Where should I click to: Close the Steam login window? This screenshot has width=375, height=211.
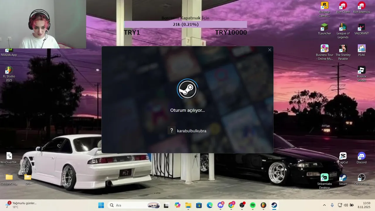tap(270, 50)
